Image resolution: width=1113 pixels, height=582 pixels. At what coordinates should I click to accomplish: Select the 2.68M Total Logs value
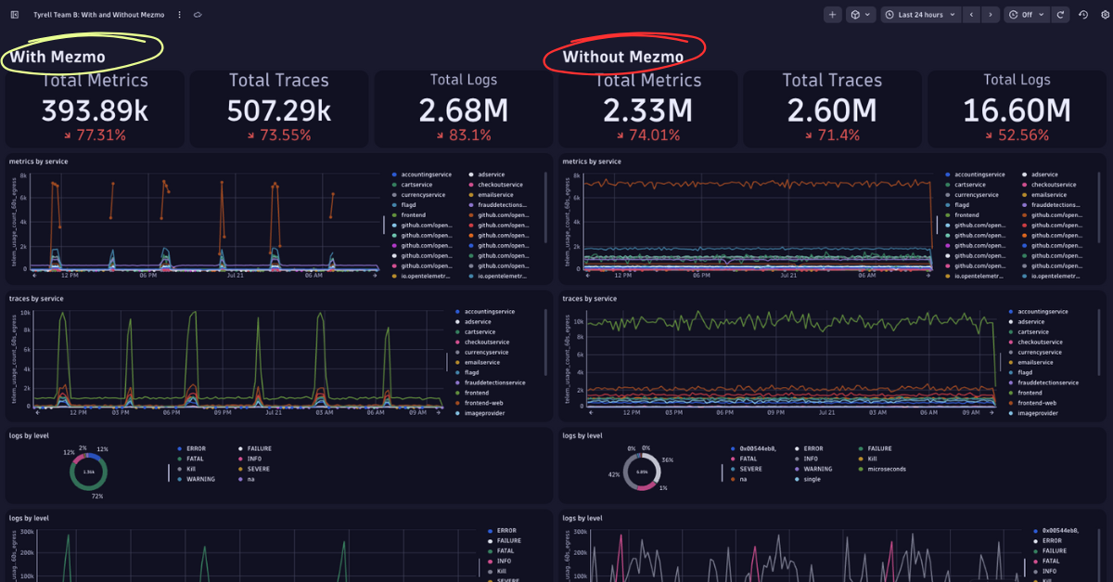point(464,110)
